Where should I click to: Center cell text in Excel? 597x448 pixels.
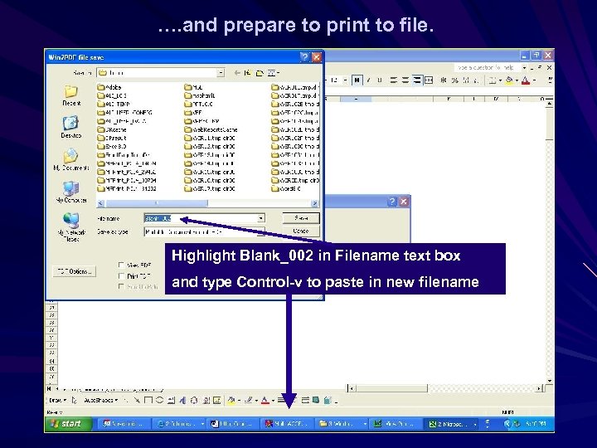405,80
